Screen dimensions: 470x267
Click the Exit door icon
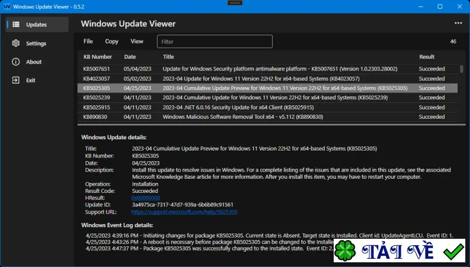(16, 80)
